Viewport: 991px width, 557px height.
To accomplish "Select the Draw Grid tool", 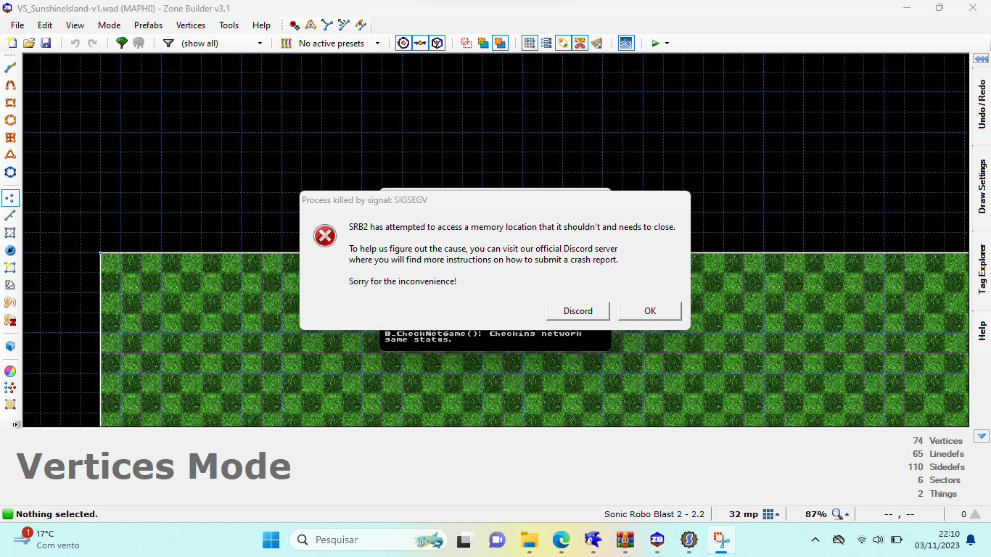I will [10, 137].
